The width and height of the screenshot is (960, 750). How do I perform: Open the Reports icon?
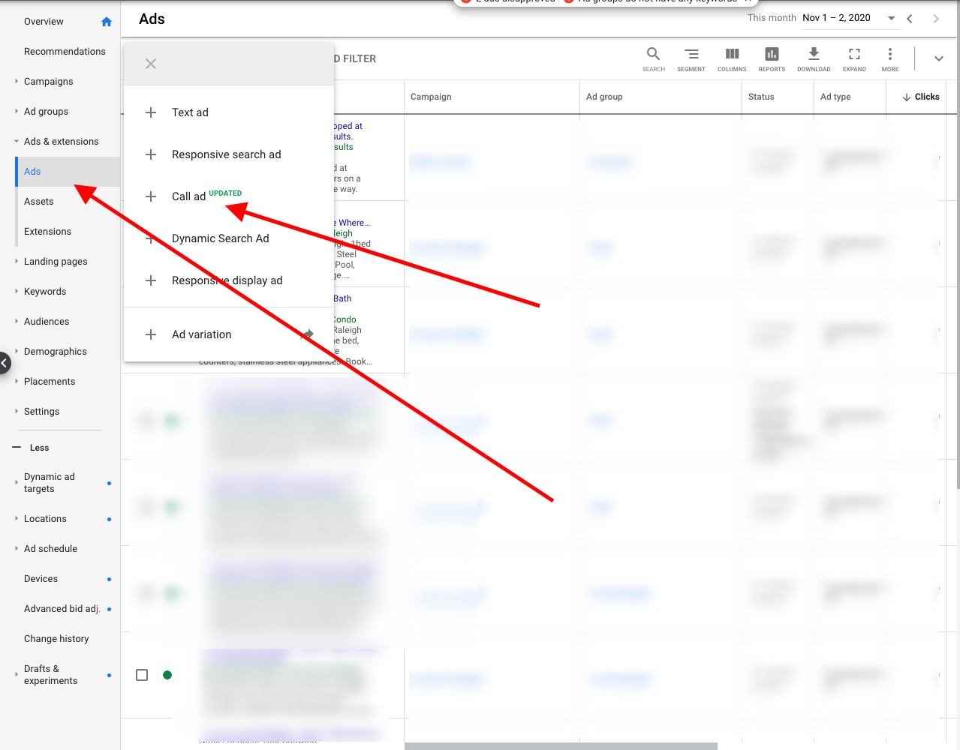tap(772, 54)
